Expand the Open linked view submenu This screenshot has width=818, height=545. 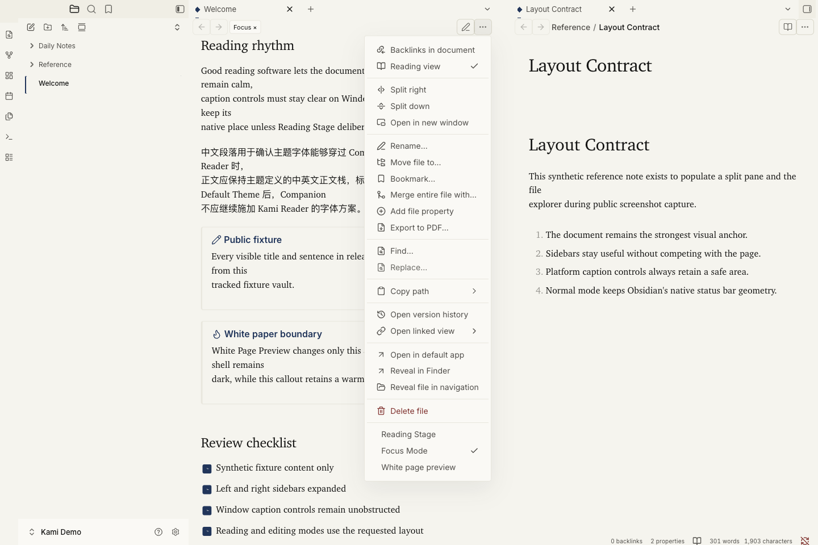[428, 331]
